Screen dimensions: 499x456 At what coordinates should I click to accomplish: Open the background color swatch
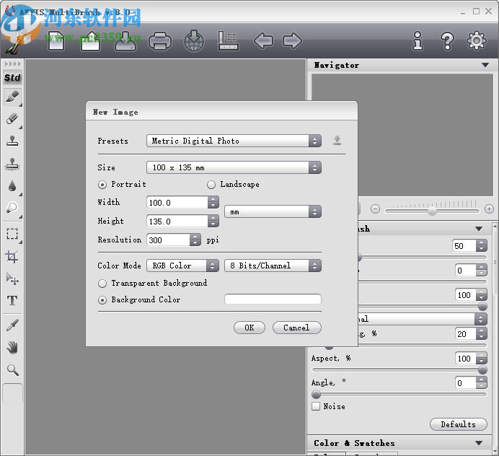[273, 299]
